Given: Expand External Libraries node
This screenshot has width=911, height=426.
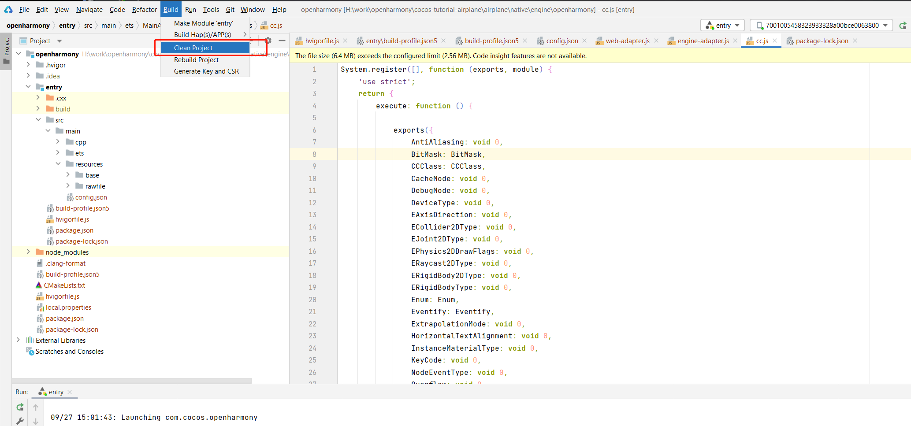Looking at the screenshot, I should click(19, 340).
